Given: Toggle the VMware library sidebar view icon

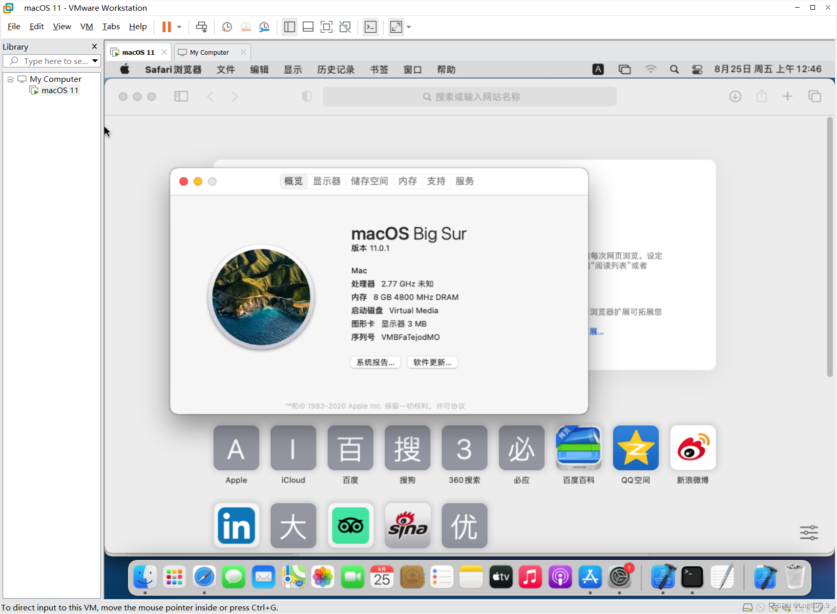Looking at the screenshot, I should click(x=289, y=27).
